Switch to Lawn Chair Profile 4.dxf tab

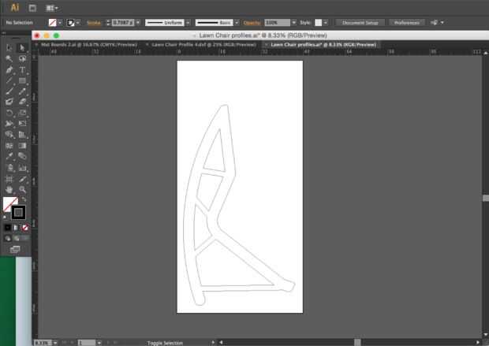(x=203, y=45)
